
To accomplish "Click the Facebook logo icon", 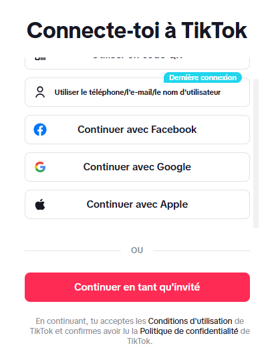I will point(40,130).
